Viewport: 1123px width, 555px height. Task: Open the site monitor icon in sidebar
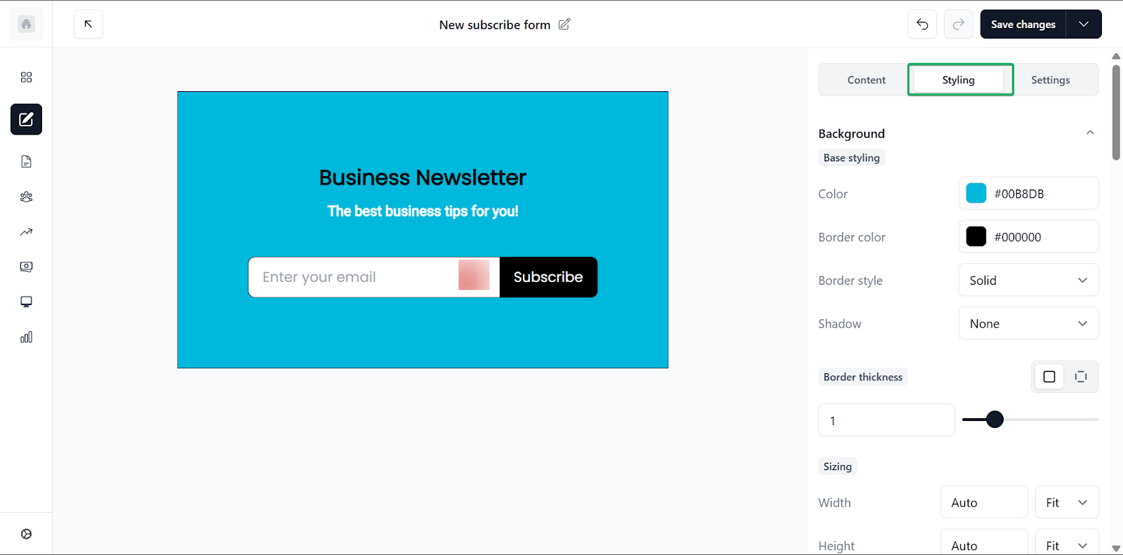point(26,301)
